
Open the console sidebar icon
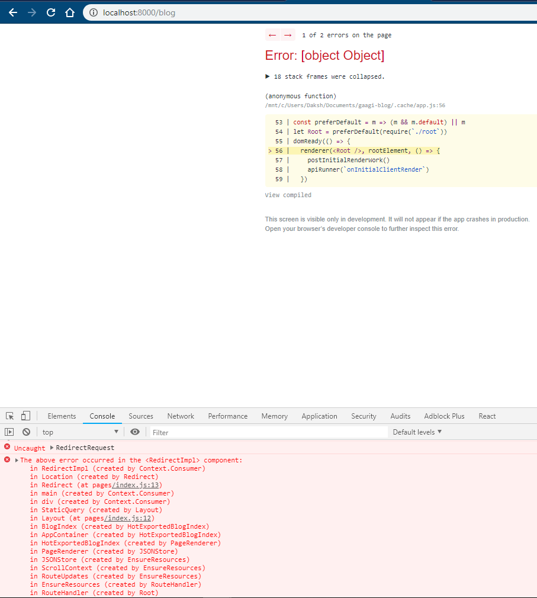8,432
